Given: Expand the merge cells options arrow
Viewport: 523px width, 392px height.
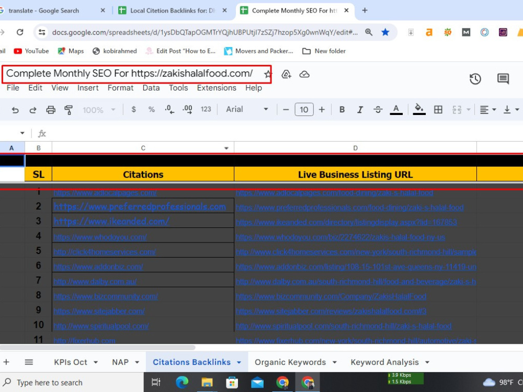Looking at the screenshot, I should (x=469, y=109).
